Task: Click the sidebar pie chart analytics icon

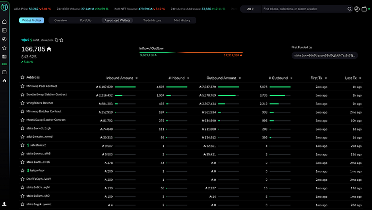Action: (4, 39)
